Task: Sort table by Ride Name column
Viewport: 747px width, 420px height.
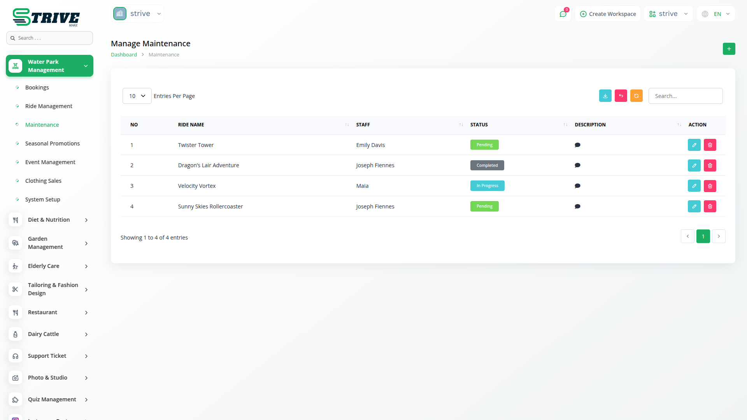Action: (x=191, y=125)
